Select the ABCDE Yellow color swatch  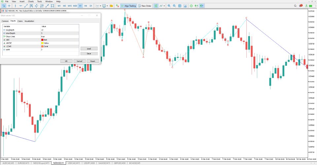click(43, 43)
